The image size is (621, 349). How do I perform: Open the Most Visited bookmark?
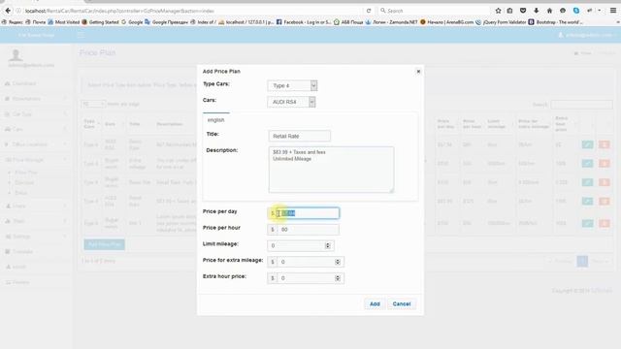click(x=63, y=22)
